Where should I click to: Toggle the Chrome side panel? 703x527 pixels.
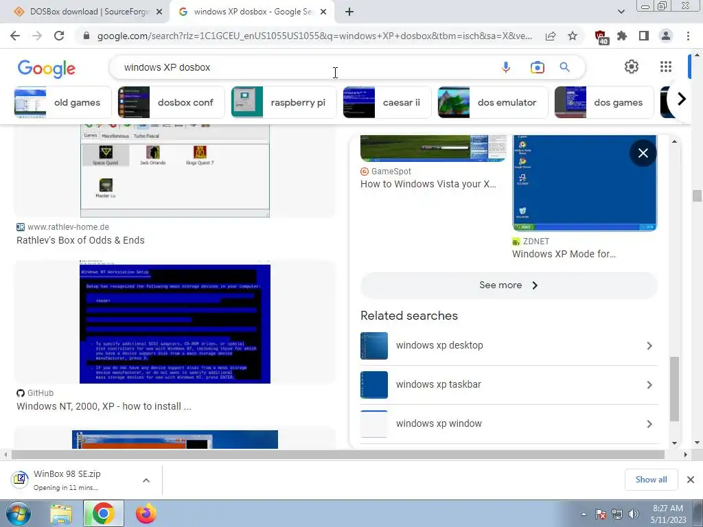click(x=644, y=36)
